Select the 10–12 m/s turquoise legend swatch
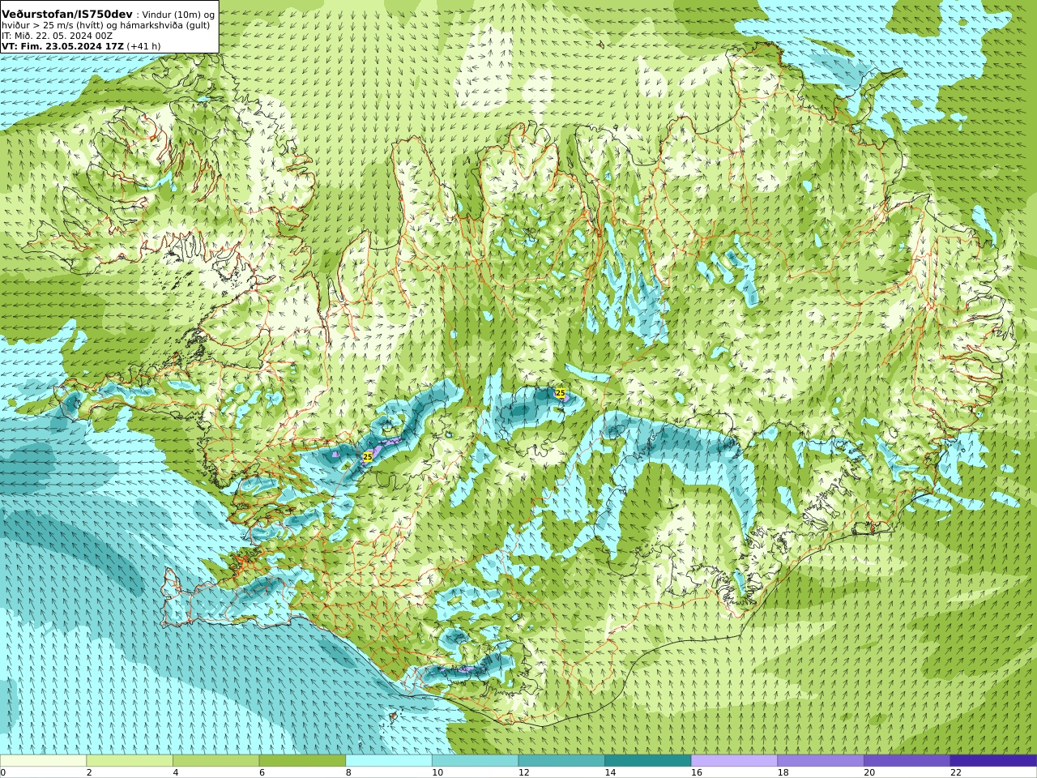Image resolution: width=1037 pixels, height=778 pixels. (x=475, y=761)
